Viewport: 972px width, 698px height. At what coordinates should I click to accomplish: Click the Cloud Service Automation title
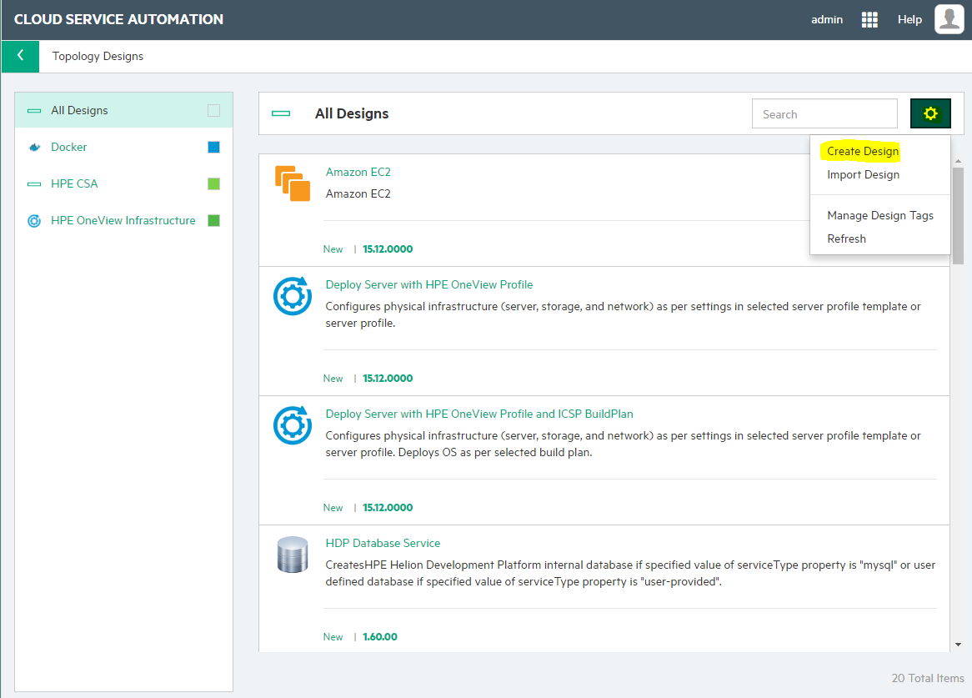click(x=118, y=20)
